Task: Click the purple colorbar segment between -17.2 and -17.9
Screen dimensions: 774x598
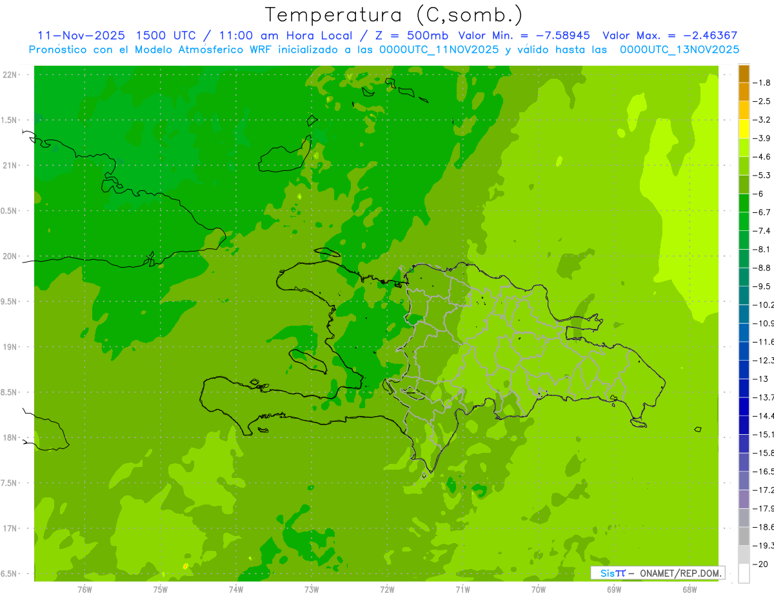Action: click(x=744, y=499)
